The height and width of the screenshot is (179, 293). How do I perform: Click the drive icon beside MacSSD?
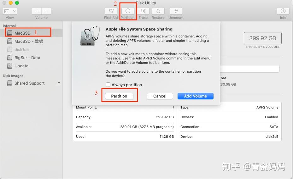click(x=10, y=33)
